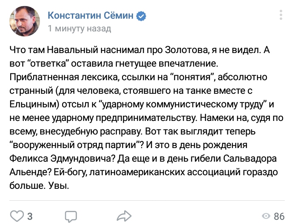295x224 pixels.
Task: Open the post via '1 минуту назад' timestamp
Action: tap(79, 28)
